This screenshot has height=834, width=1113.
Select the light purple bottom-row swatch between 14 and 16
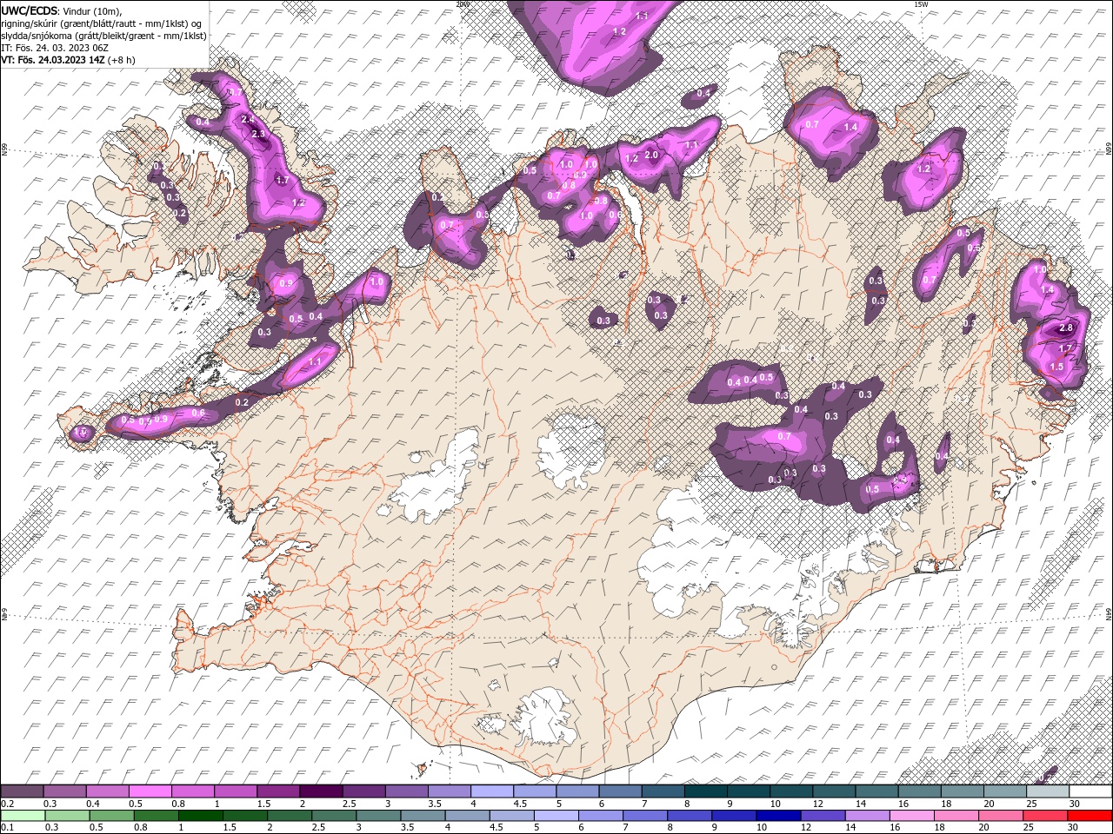click(x=867, y=816)
